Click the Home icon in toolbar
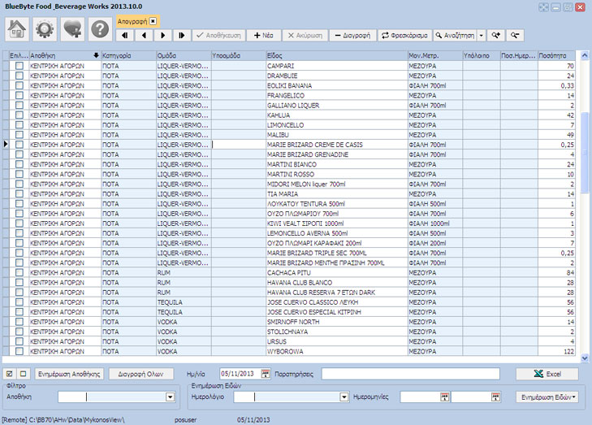This screenshot has height=425, width=592. (x=18, y=29)
